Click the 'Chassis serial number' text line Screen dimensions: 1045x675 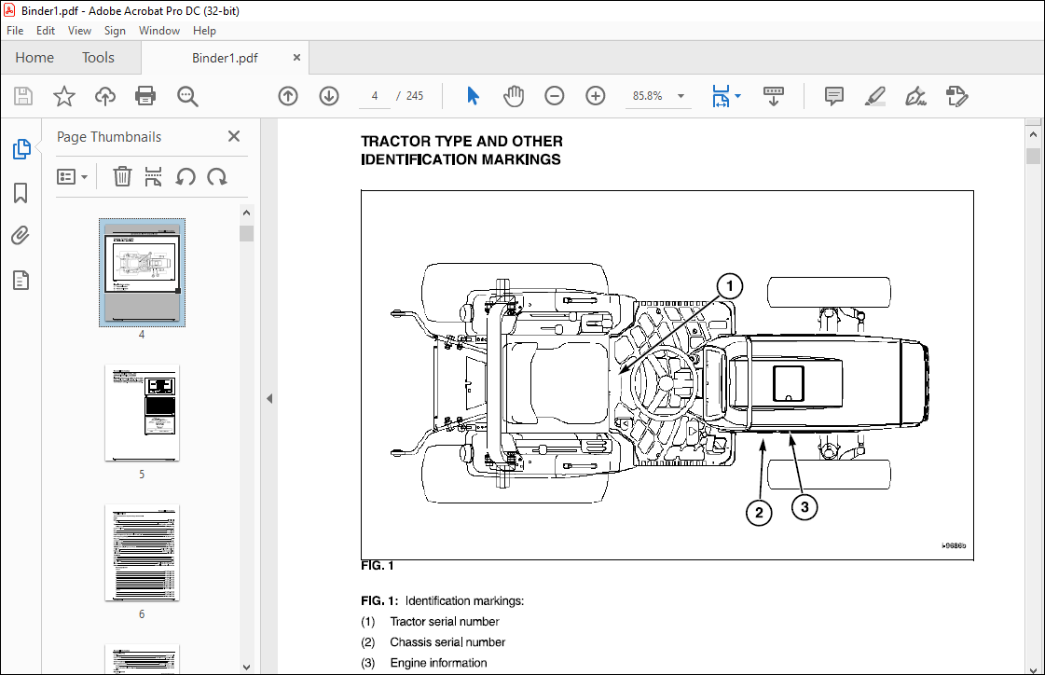click(447, 642)
